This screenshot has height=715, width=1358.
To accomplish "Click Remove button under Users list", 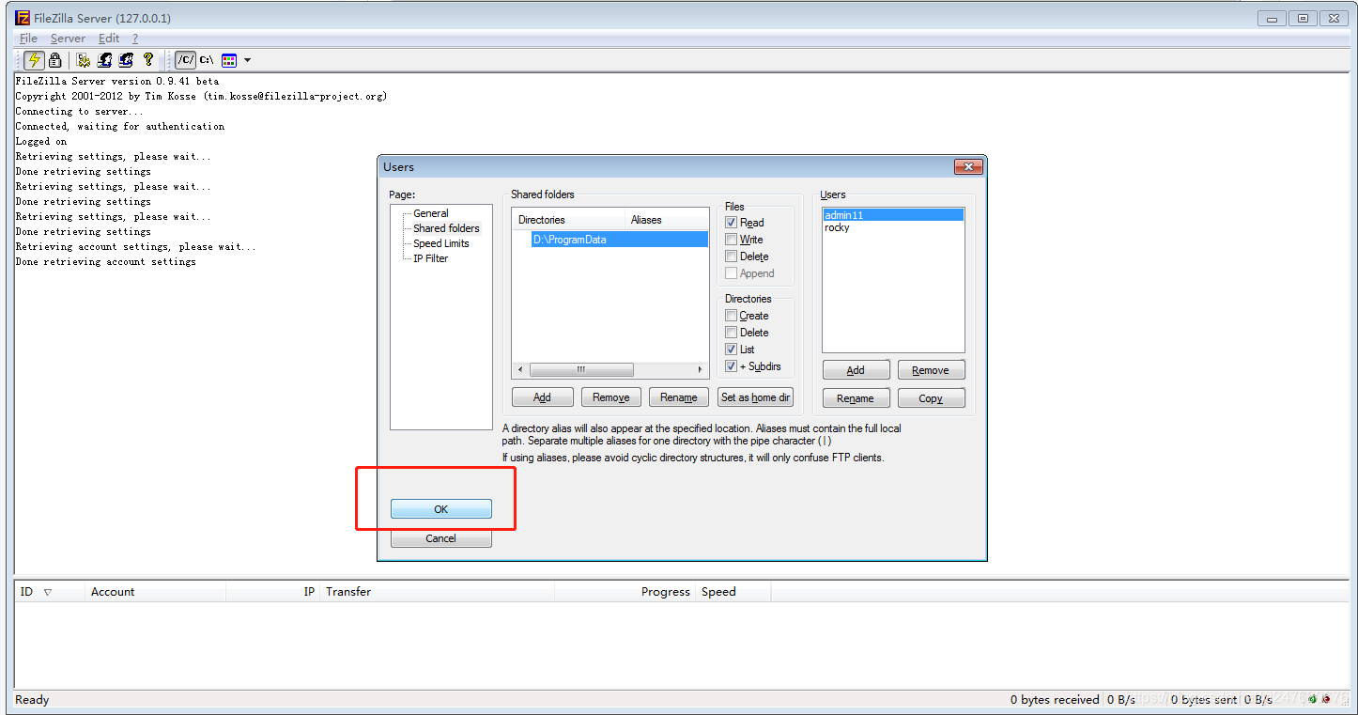I will 931,370.
